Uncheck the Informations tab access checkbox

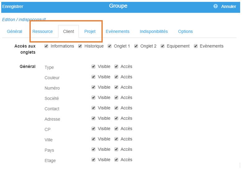(46, 46)
